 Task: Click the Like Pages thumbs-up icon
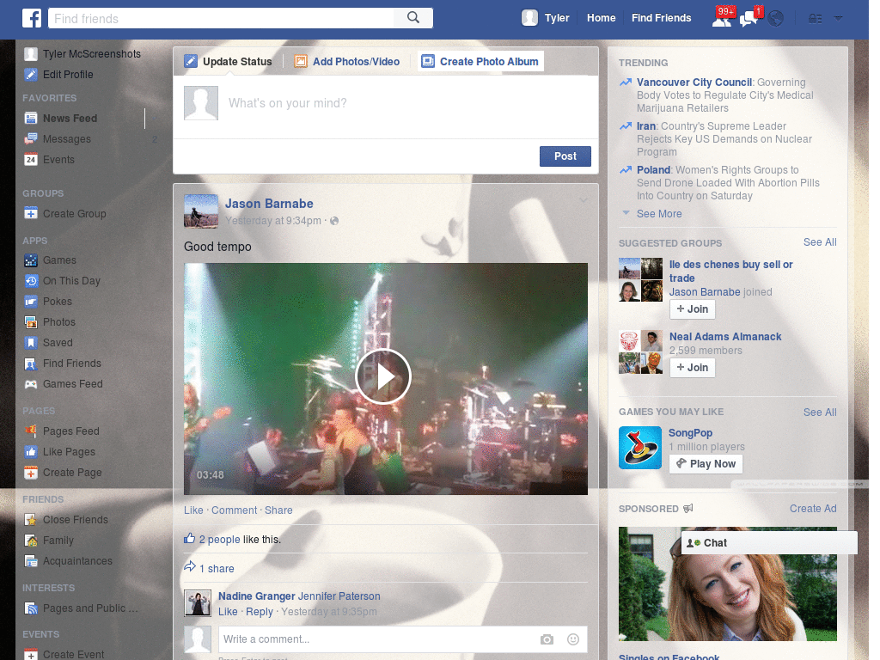point(31,452)
